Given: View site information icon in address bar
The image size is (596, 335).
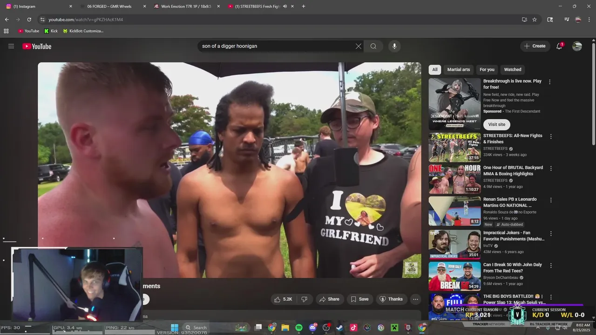Looking at the screenshot, I should 42,20.
